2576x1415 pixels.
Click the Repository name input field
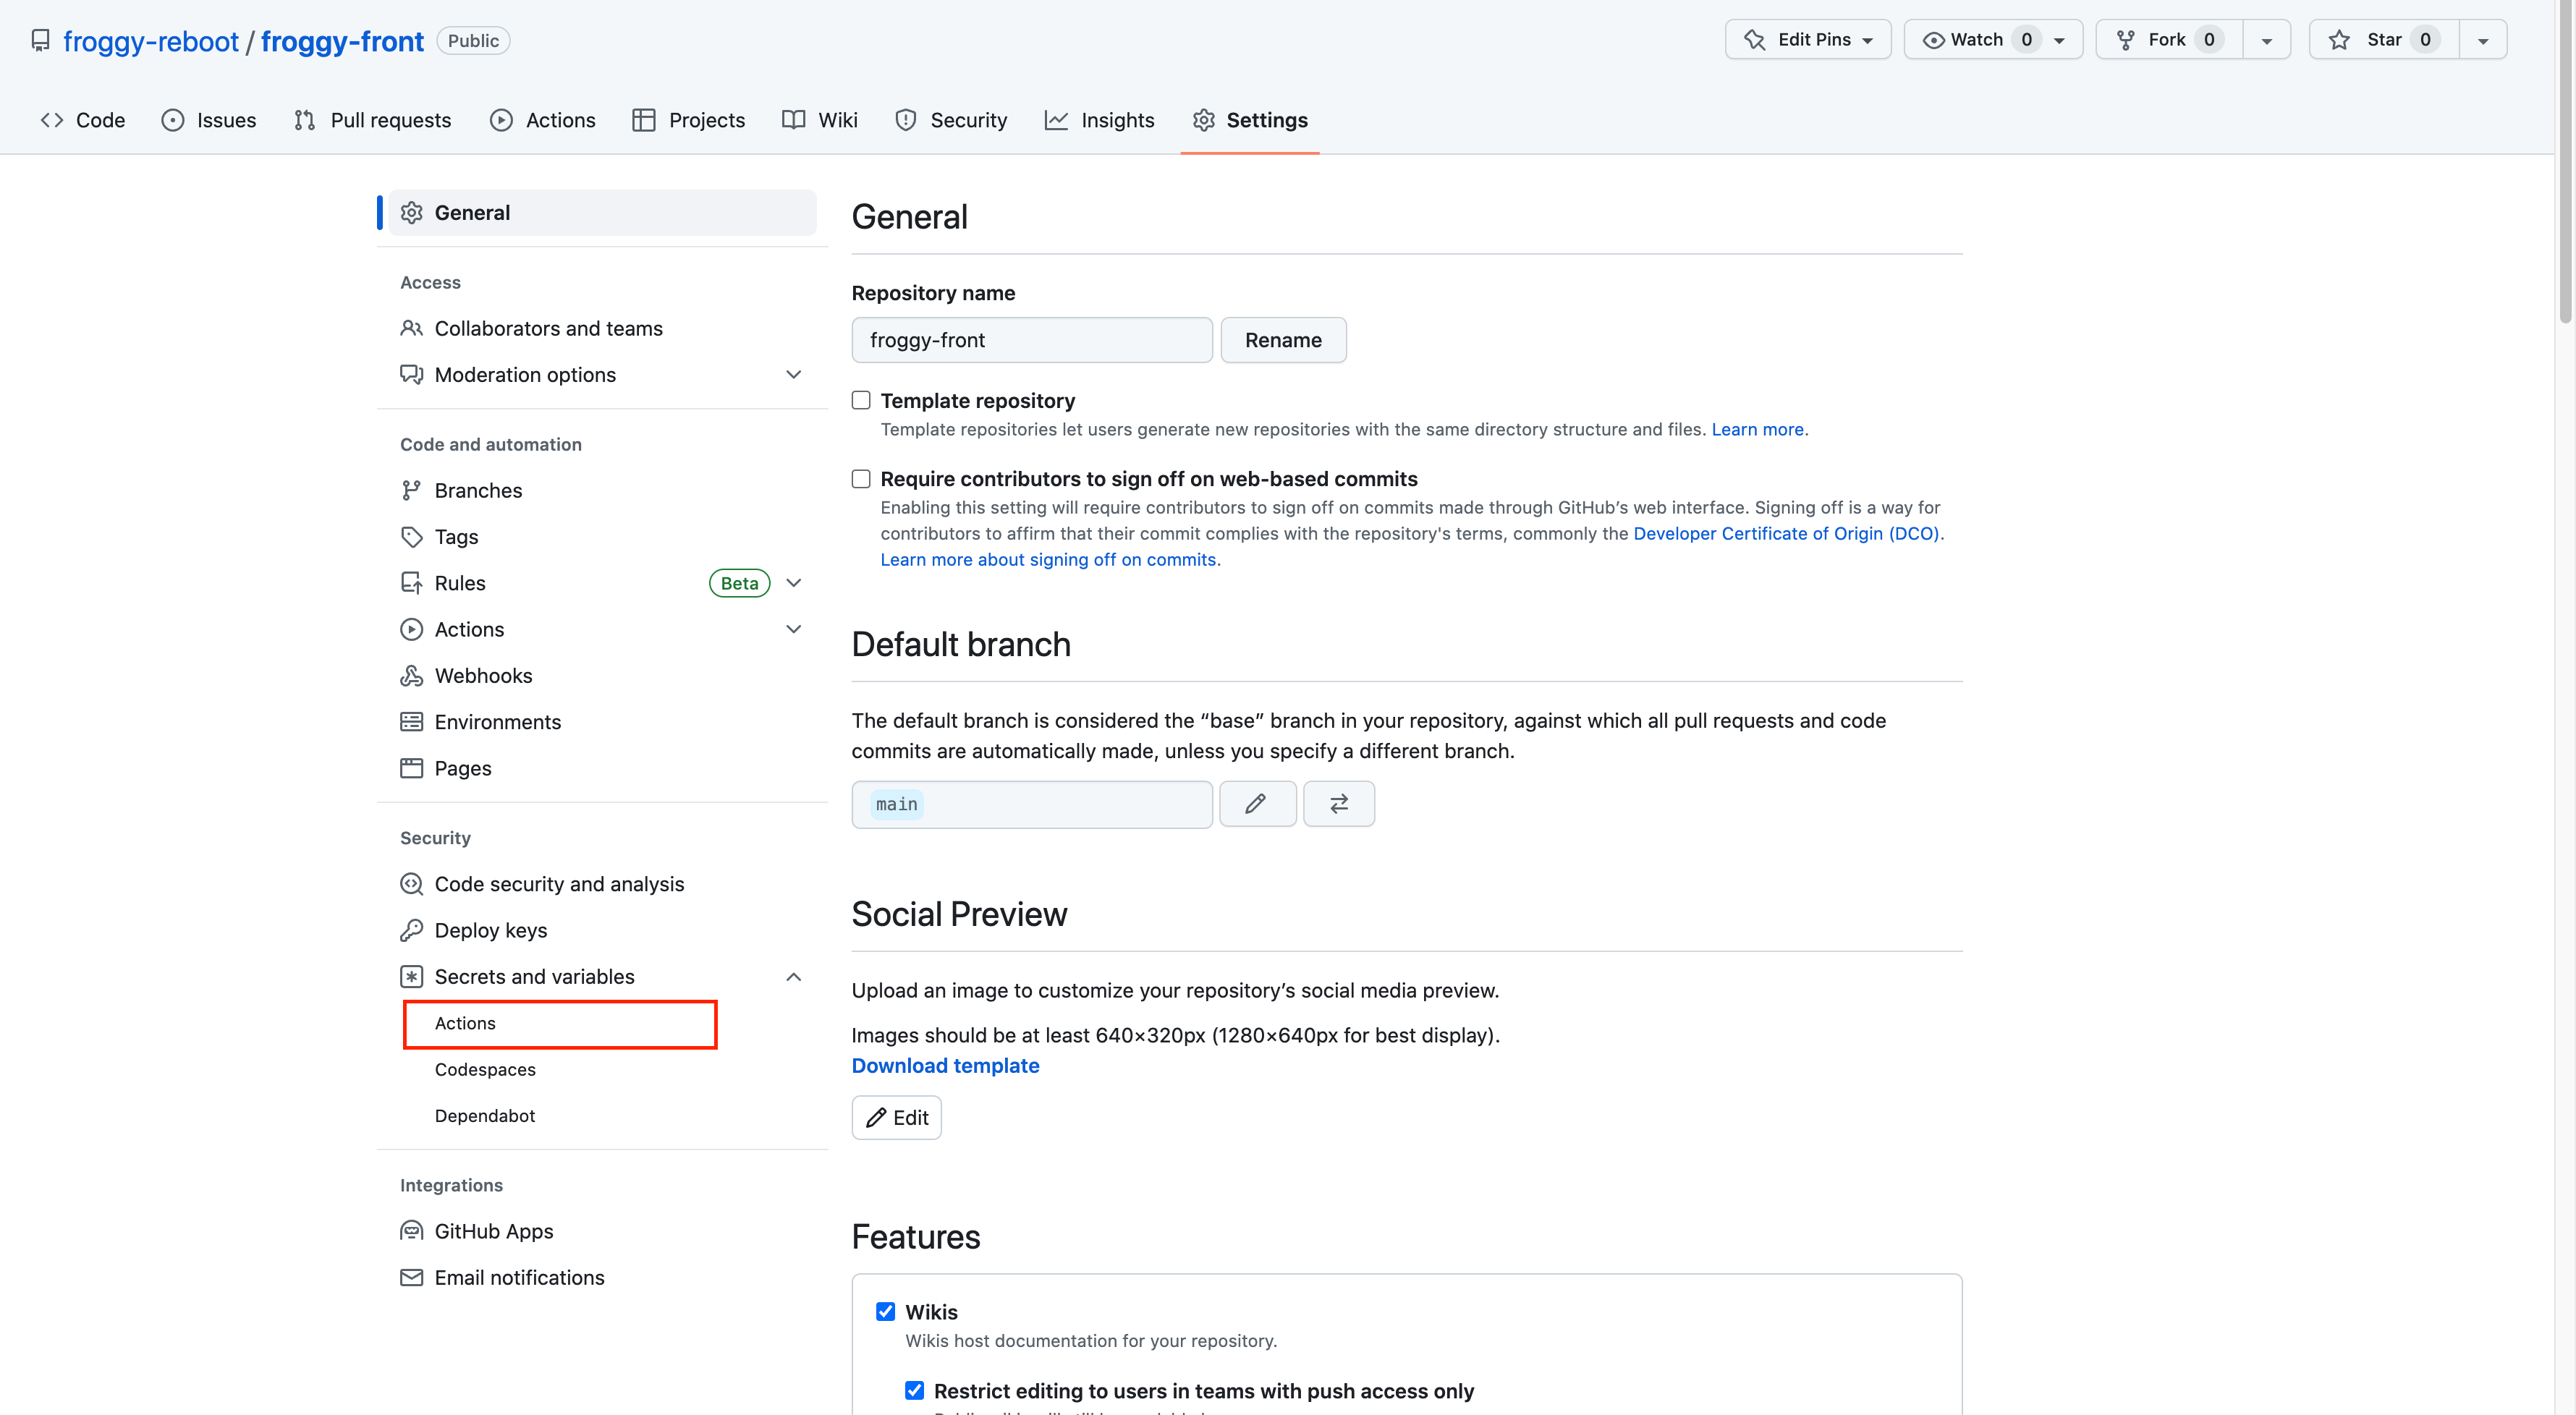(x=1031, y=340)
